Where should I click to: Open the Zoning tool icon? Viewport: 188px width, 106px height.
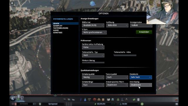(69, 100)
